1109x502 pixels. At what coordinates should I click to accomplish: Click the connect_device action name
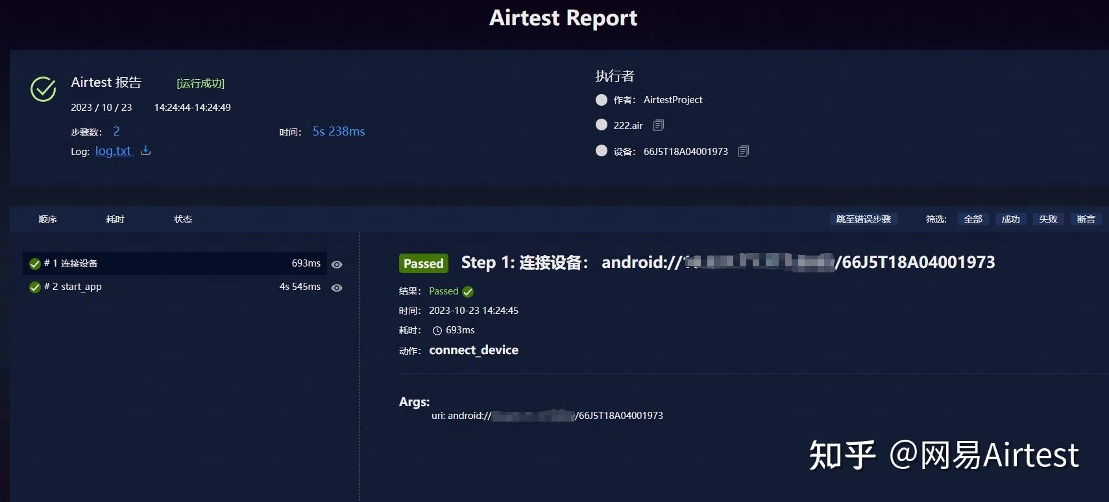pos(474,350)
